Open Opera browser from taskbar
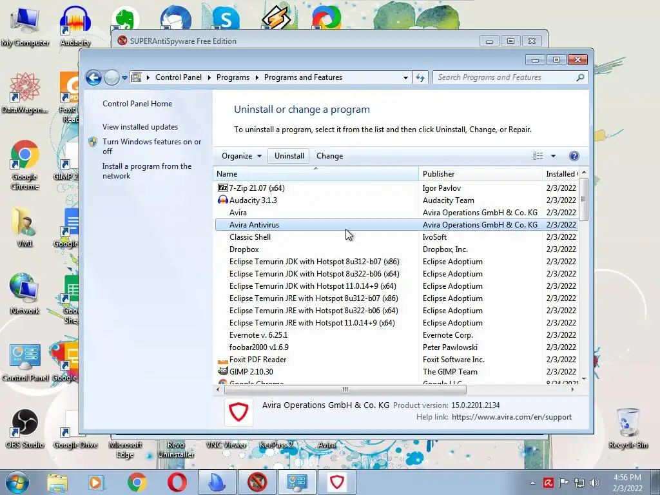This screenshot has height=495, width=660. tap(177, 482)
